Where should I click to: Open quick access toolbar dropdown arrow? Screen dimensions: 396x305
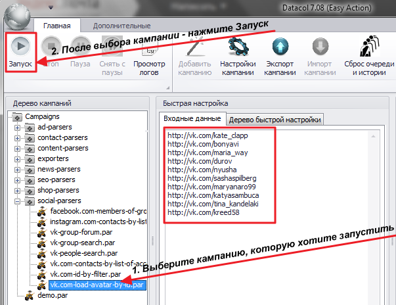[x=51, y=8]
